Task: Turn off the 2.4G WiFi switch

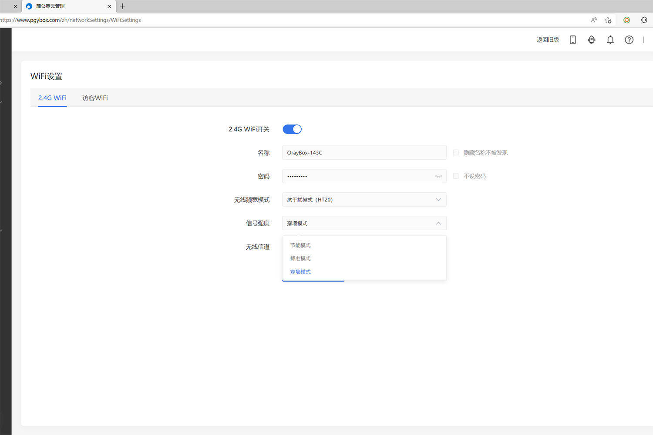Action: pyautogui.click(x=292, y=129)
